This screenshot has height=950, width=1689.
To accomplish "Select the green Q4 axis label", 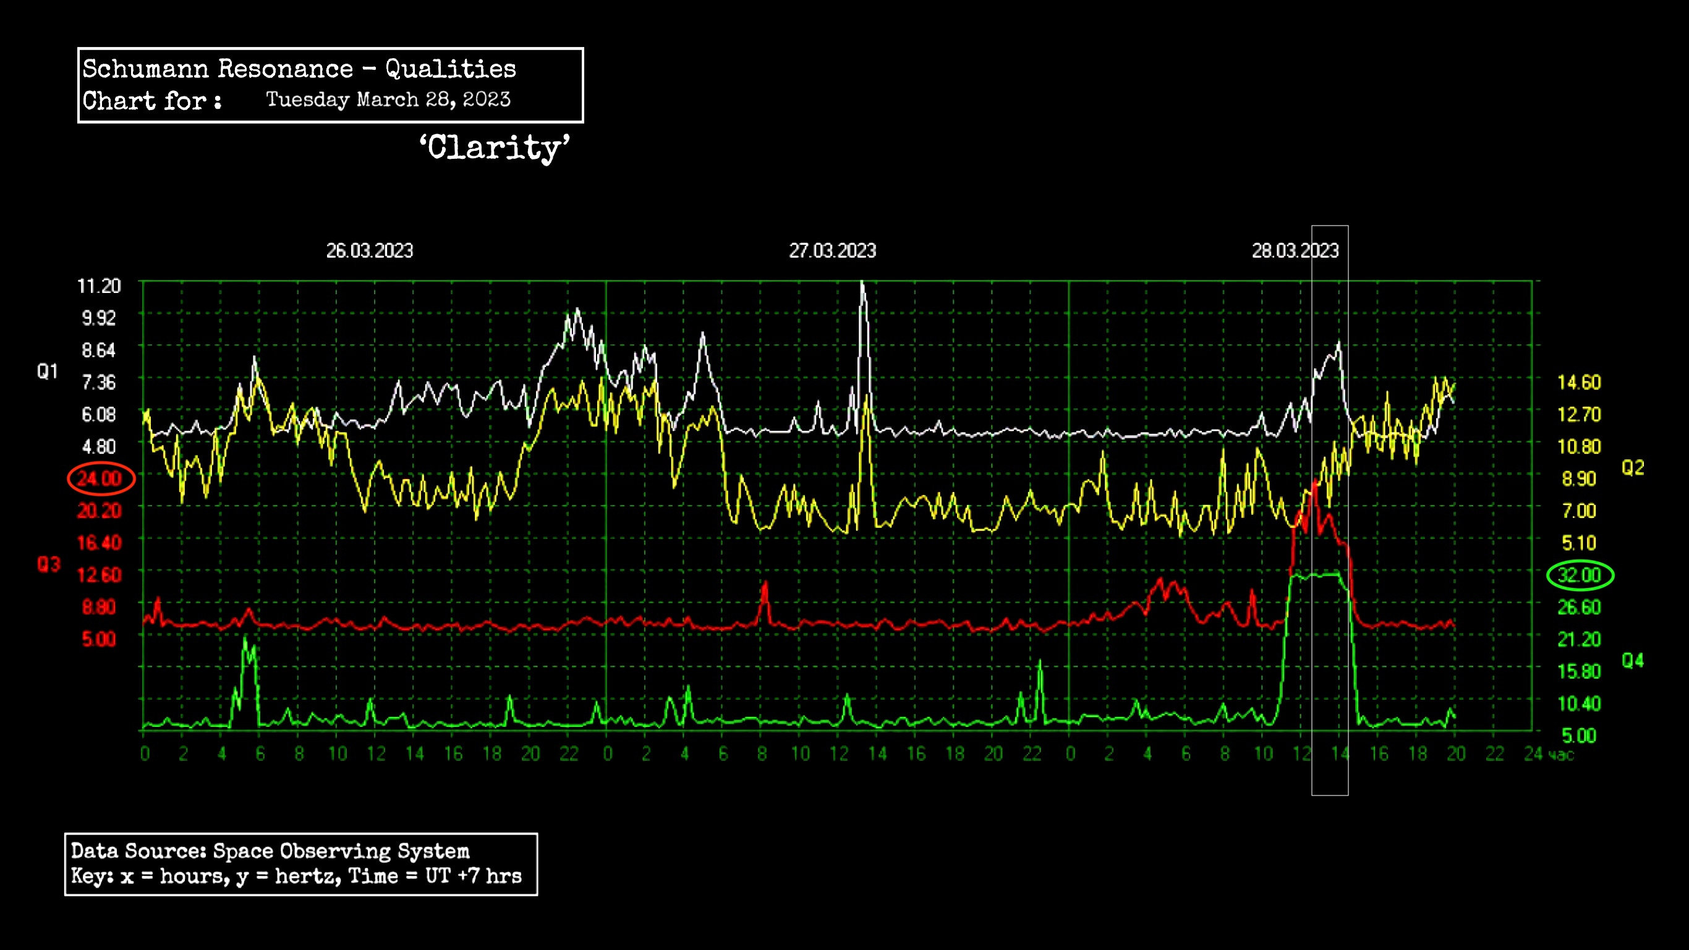I will pos(1633,660).
